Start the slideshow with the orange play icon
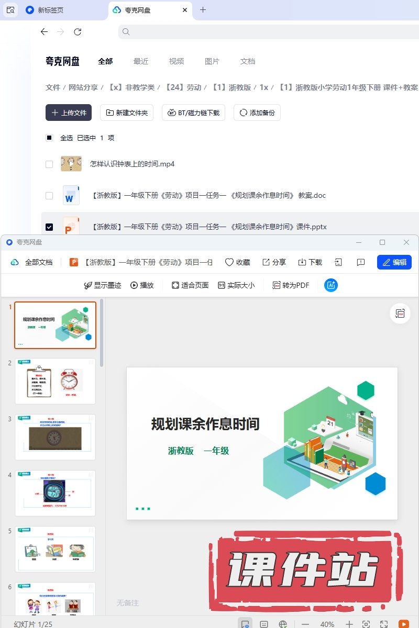This screenshot has width=419, height=628. (x=403, y=624)
